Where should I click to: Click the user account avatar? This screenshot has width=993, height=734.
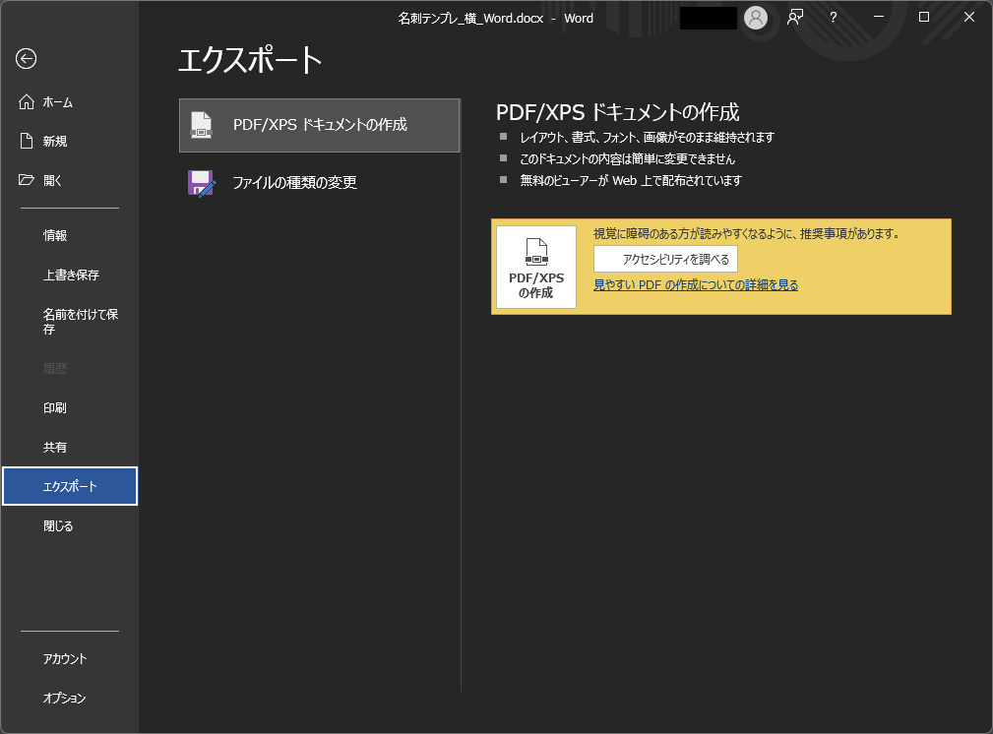756,18
